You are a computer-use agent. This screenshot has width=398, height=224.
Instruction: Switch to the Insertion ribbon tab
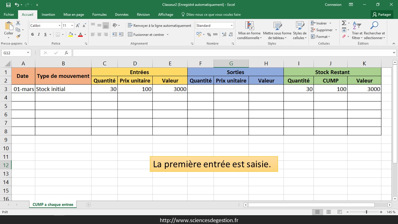(48, 15)
